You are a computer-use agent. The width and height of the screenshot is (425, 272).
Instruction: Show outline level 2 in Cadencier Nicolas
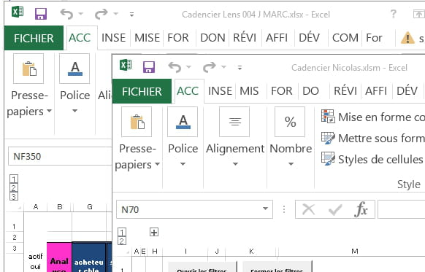tap(122, 241)
